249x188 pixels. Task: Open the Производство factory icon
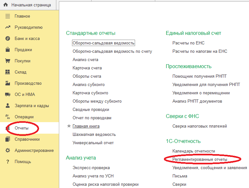(x=8, y=83)
